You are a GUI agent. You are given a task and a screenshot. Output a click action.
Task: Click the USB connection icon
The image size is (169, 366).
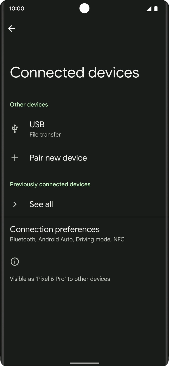pyautogui.click(x=15, y=128)
